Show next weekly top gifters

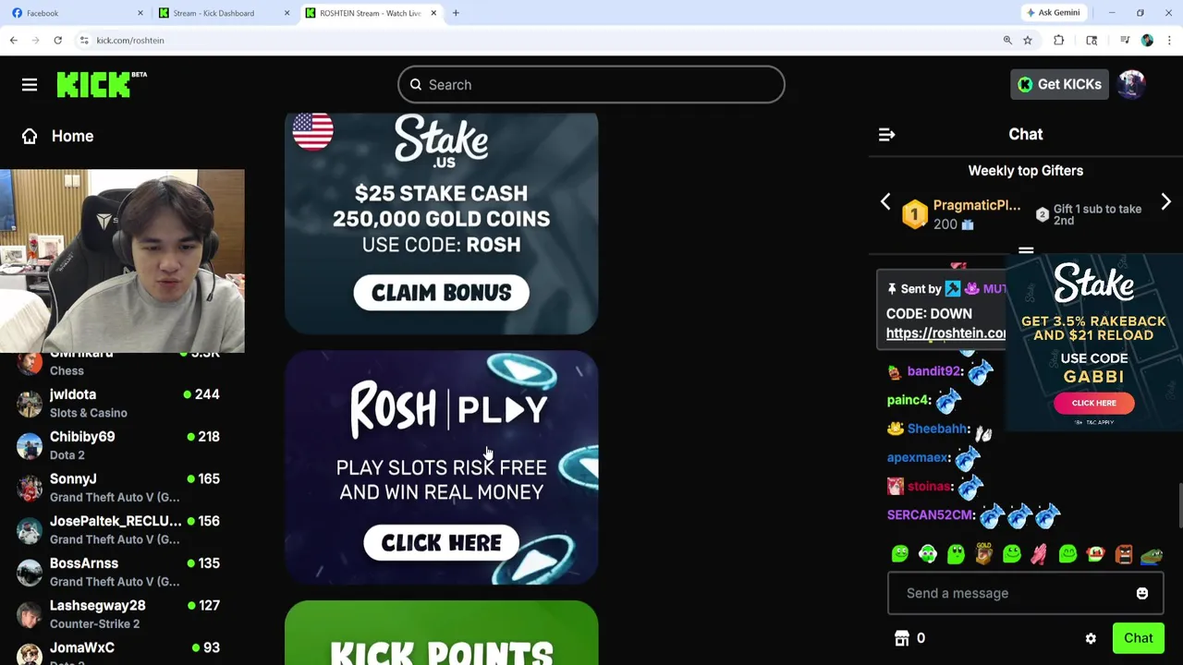[x=1165, y=201]
